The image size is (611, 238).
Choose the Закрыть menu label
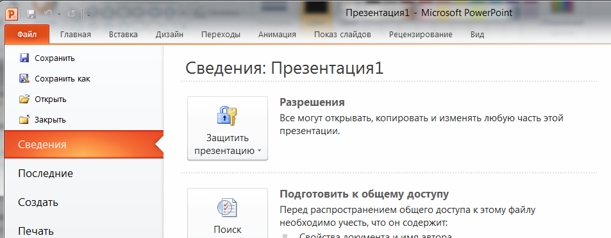pos(50,120)
